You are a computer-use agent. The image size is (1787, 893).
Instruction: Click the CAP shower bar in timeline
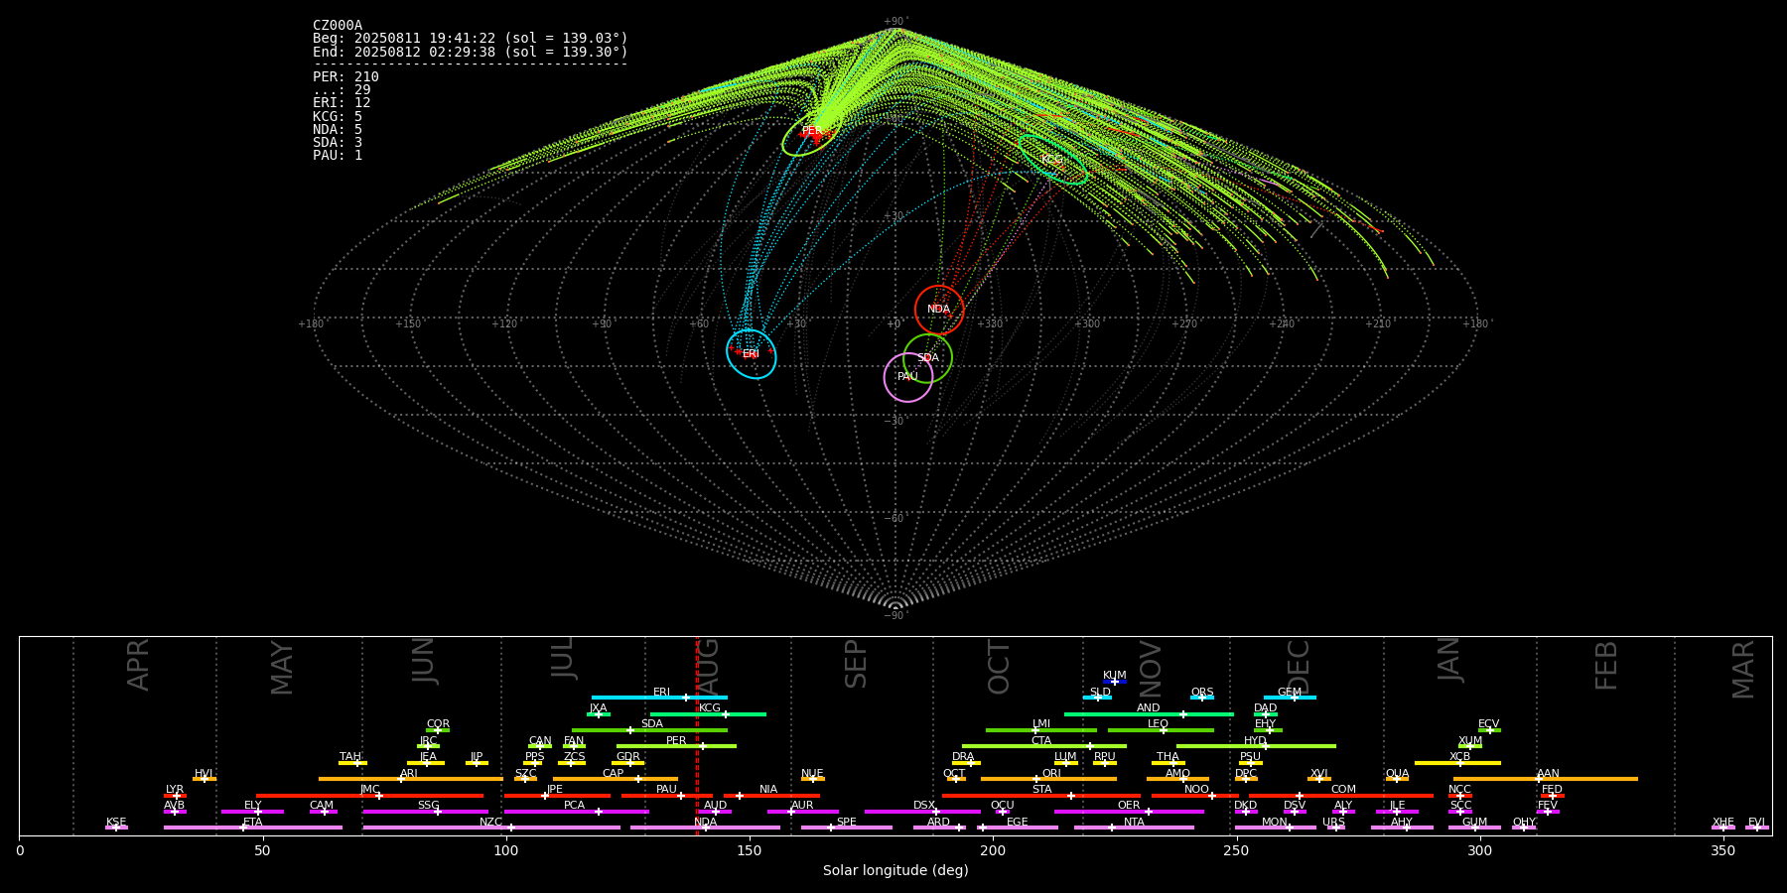pos(615,779)
